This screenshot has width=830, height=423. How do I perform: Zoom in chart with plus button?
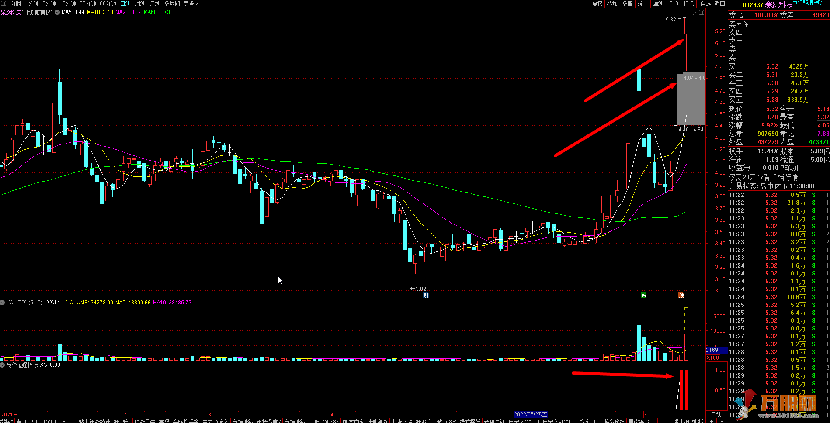[x=711, y=421]
